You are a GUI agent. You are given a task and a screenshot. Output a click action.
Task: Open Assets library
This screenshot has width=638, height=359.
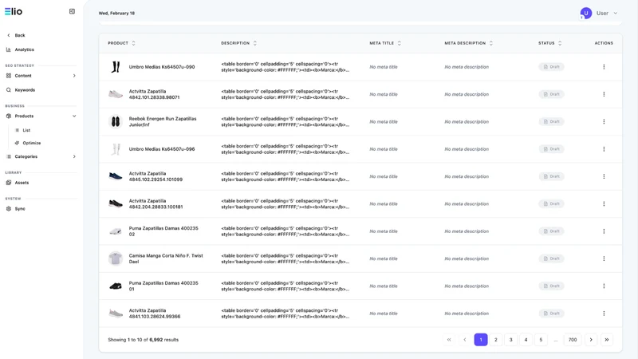tap(22, 183)
